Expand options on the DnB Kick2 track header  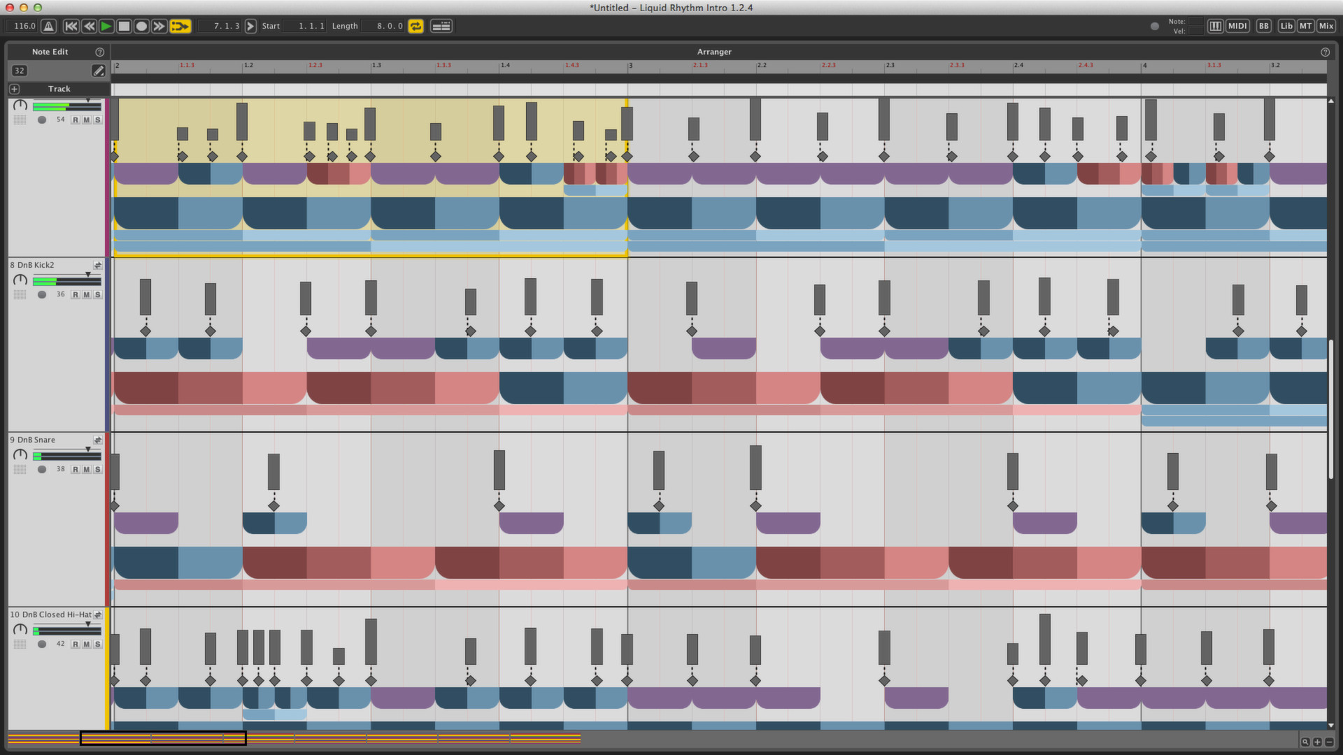(98, 265)
